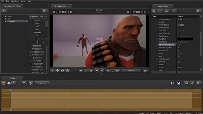This screenshot has width=203, height=114.
Task: Select the move manipulator tool in viewport
Action: click(58, 71)
